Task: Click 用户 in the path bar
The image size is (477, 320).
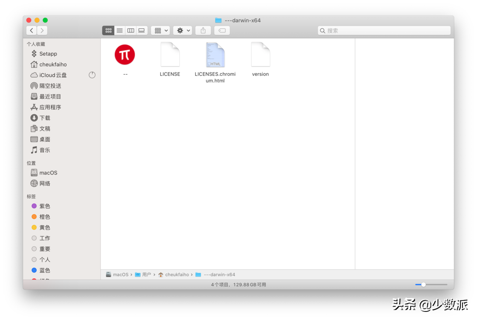Action: [143, 275]
